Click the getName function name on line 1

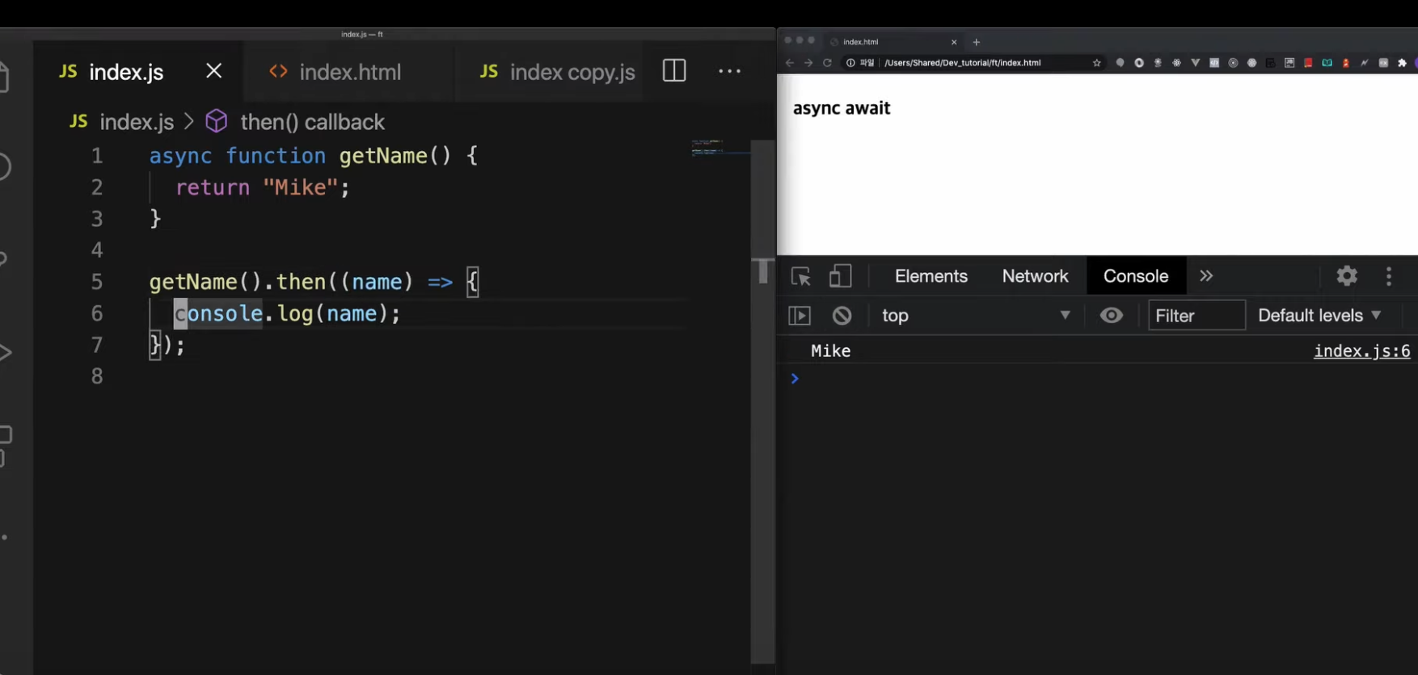(383, 155)
